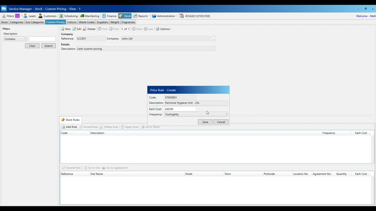Viewport: 376px width, 211px height.
Task: Switch to the Suppliers tab
Action: [103, 22]
